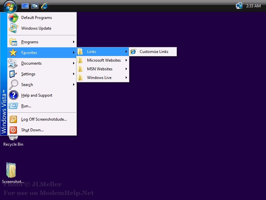Click the Run icon

(13, 106)
